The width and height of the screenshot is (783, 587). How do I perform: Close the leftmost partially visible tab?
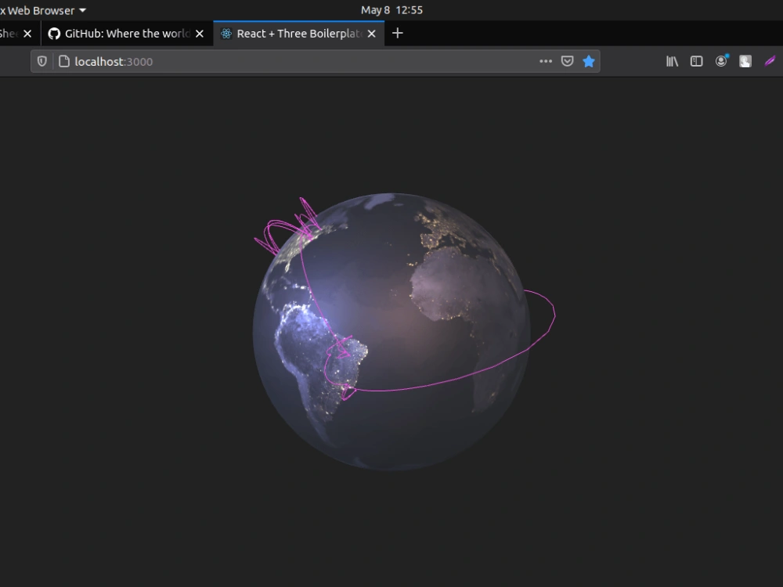click(27, 34)
